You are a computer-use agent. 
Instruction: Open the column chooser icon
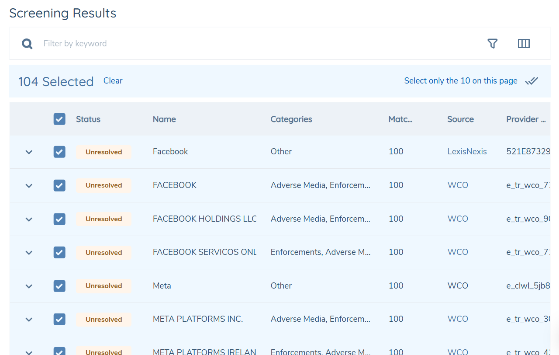524,44
